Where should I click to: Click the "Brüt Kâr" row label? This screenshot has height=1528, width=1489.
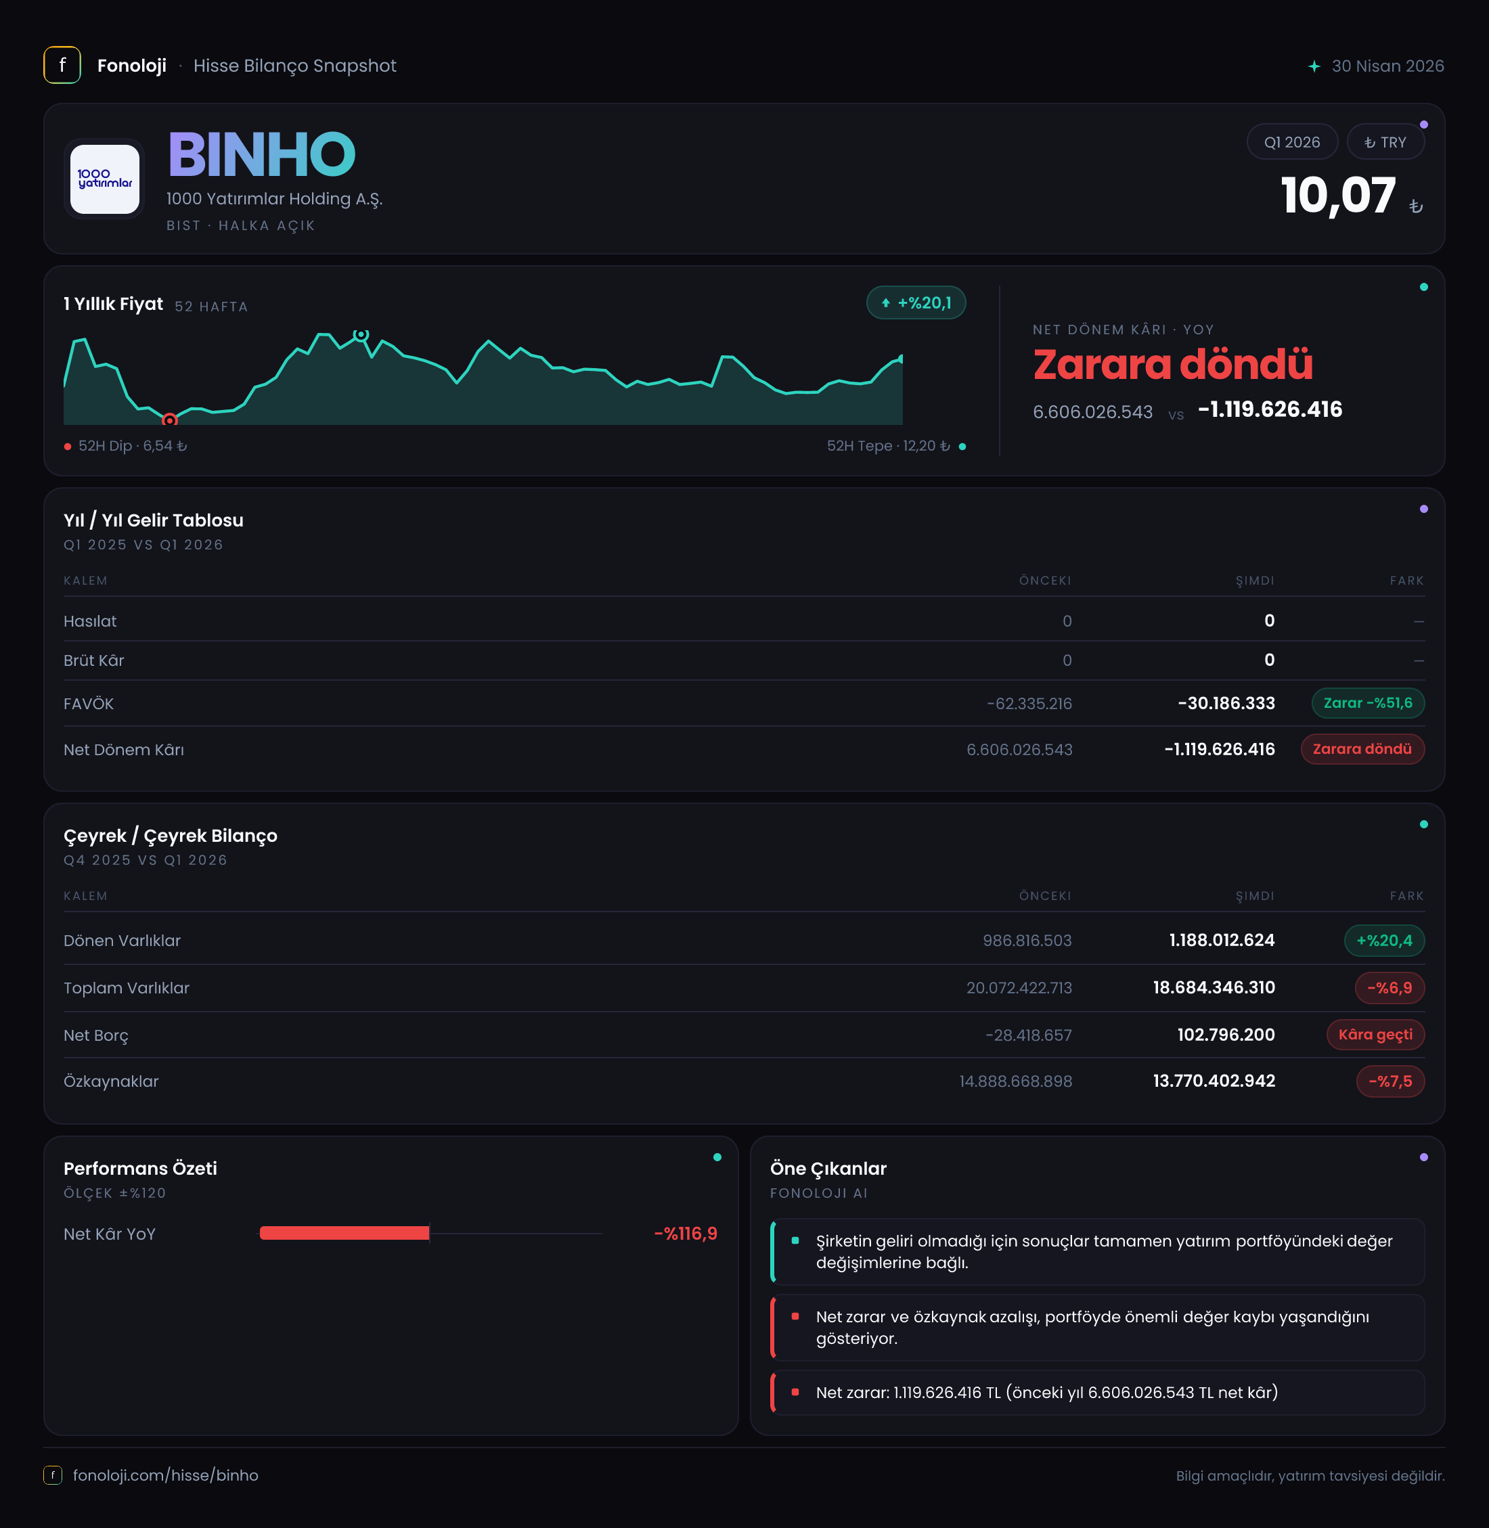[94, 660]
